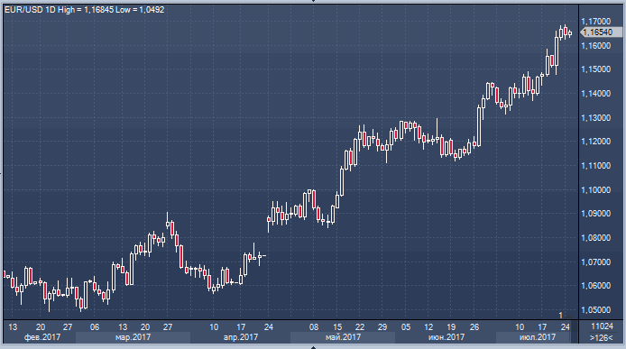Click the 1,15000 price axis label
The width and height of the screenshot is (626, 349).
(596, 69)
